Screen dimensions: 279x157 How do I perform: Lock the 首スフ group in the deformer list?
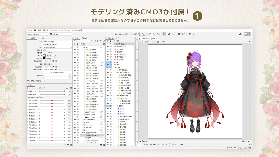(x=111, y=106)
